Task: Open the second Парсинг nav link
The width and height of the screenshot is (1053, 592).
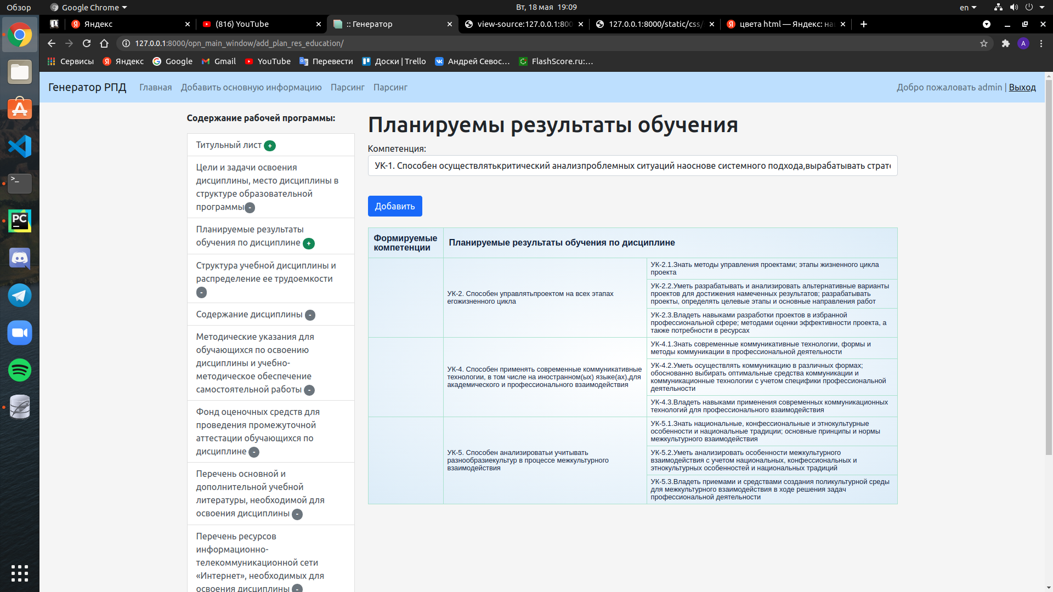Action: click(390, 87)
